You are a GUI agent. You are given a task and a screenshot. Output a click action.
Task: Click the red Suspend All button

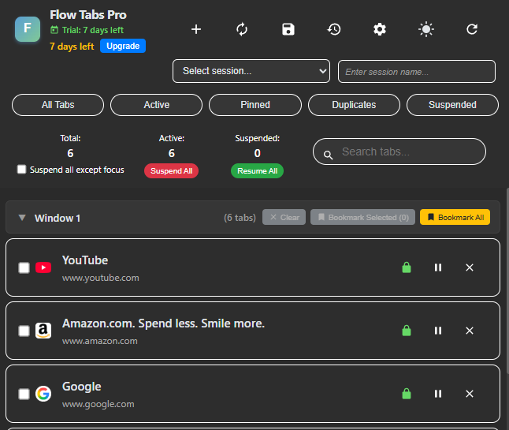coord(171,170)
